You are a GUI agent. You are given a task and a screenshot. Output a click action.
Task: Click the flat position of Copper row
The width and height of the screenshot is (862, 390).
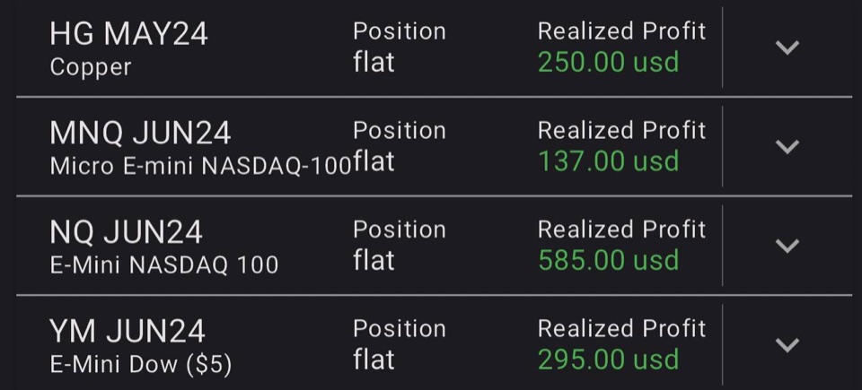pos(374,62)
